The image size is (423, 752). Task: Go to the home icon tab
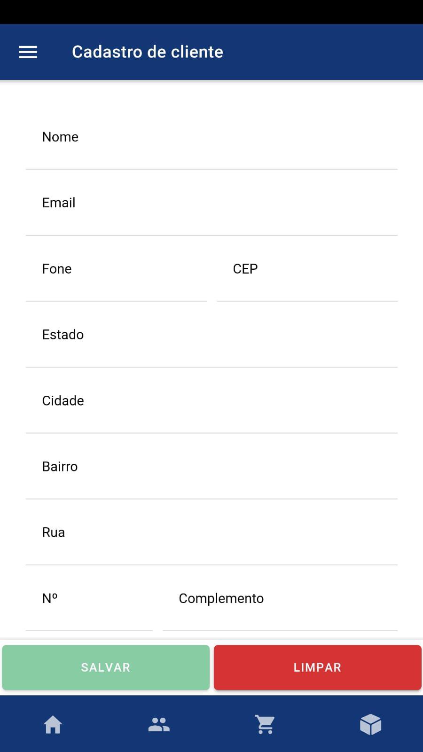click(53, 724)
